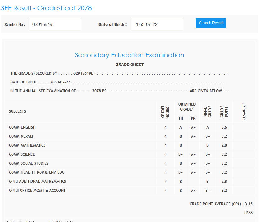The height and width of the screenshot is (222, 265).
Task: Click the Symbol No label
Action: tap(15, 25)
